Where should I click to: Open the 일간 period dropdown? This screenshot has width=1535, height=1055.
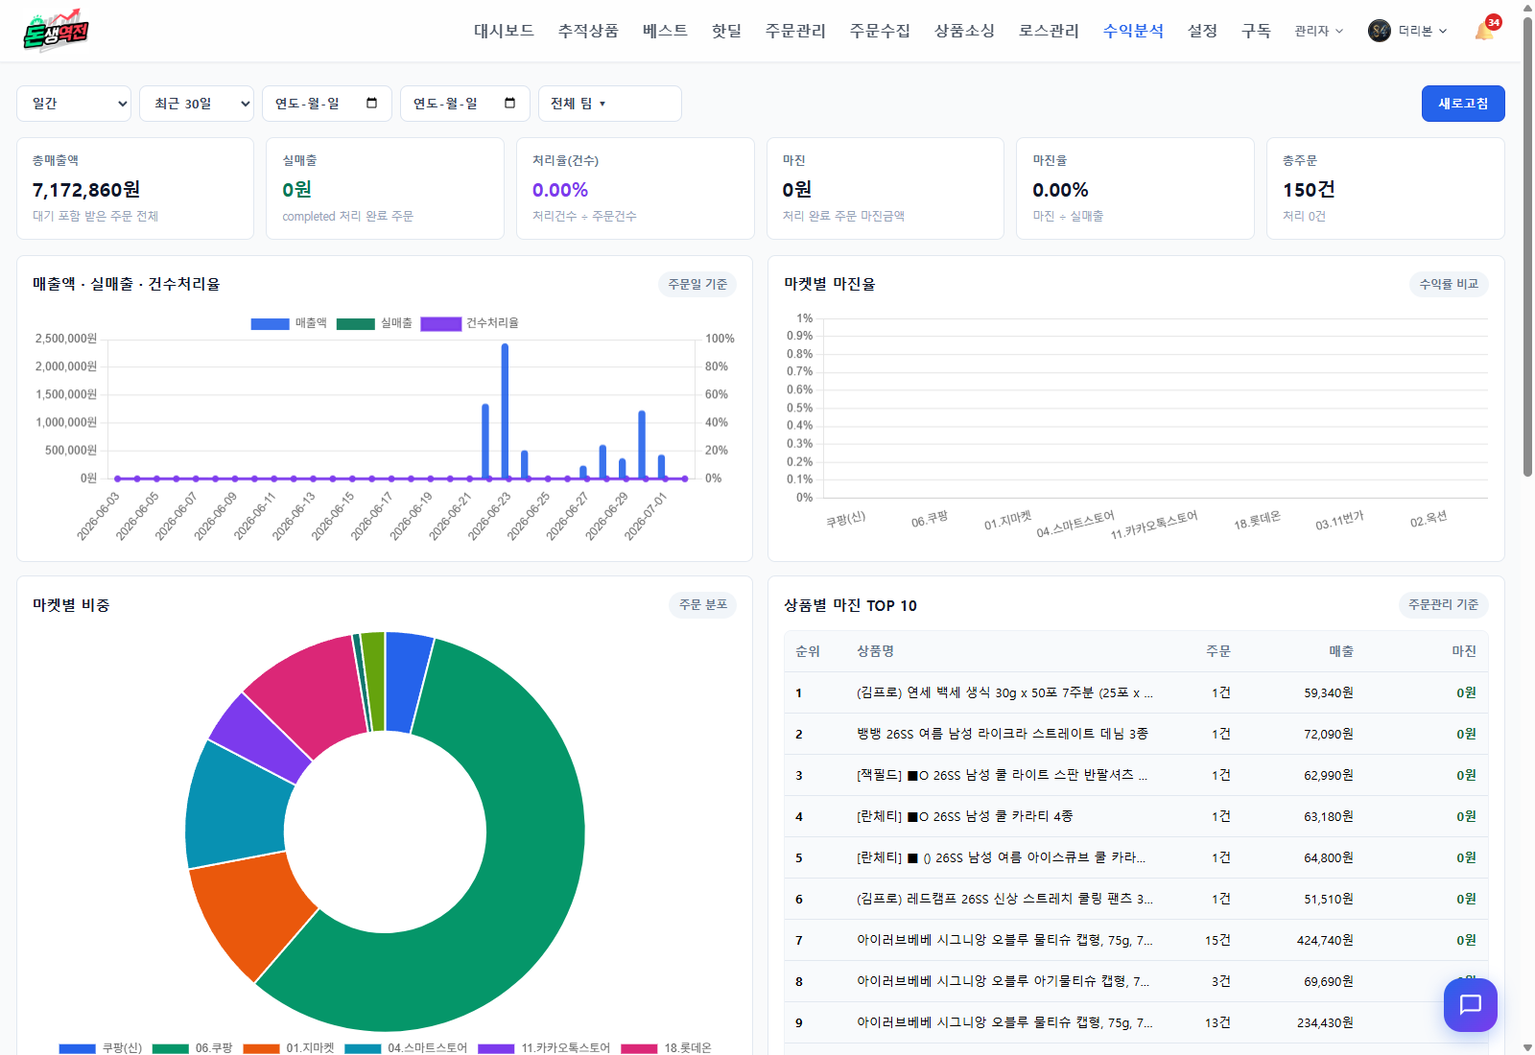click(x=74, y=104)
